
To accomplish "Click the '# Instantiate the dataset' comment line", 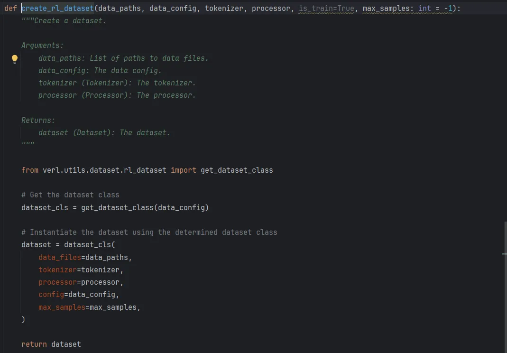I will [x=149, y=232].
